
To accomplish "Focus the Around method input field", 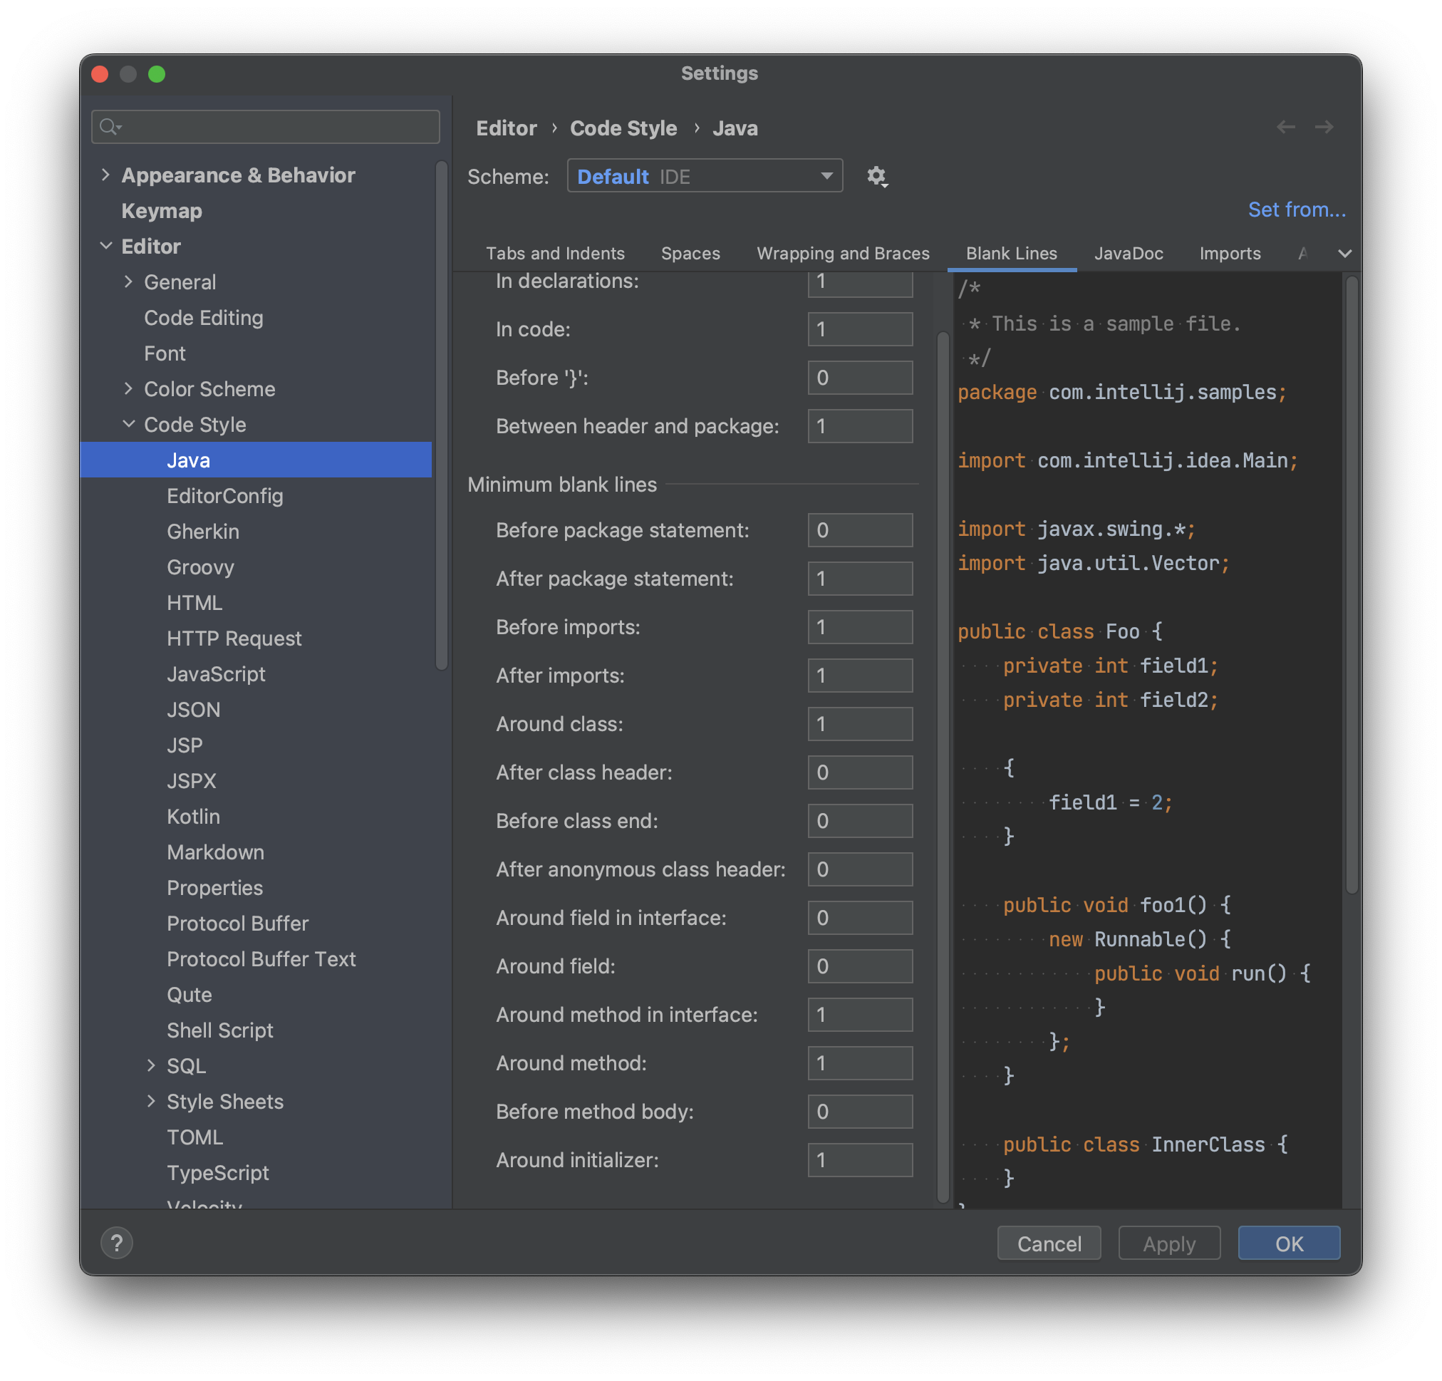I will 859,1063.
